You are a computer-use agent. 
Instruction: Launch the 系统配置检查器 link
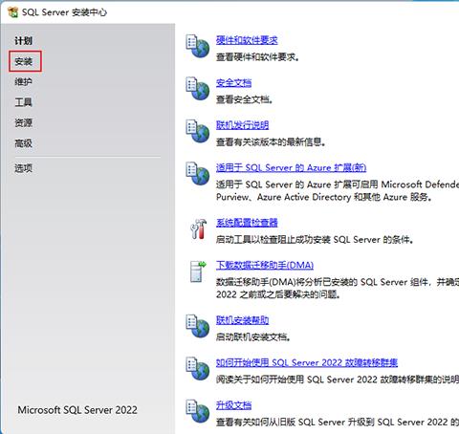click(x=247, y=223)
